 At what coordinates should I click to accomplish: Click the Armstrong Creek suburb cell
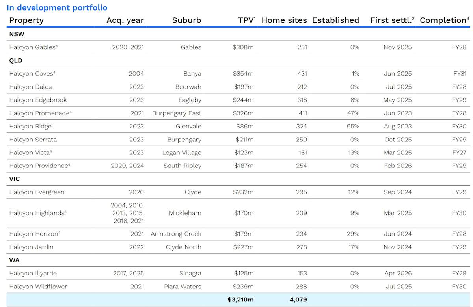point(176,234)
